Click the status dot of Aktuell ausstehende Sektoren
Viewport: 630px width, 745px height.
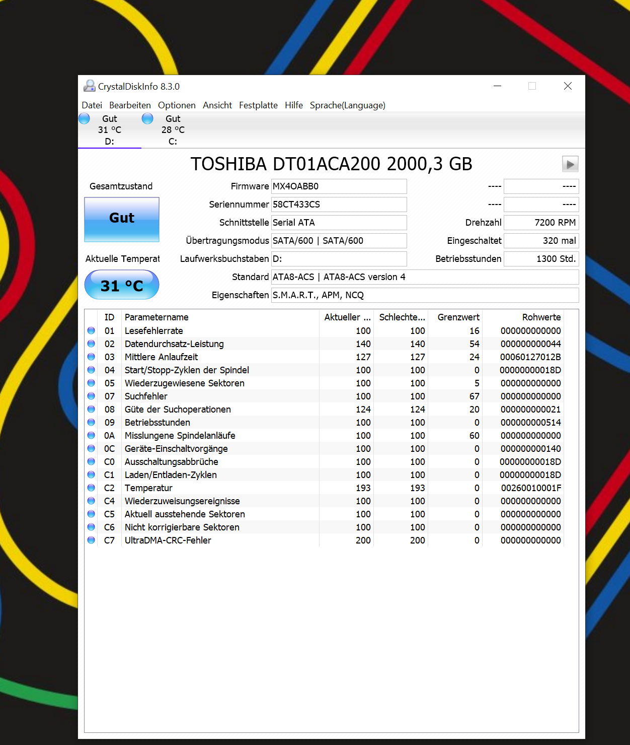(91, 514)
